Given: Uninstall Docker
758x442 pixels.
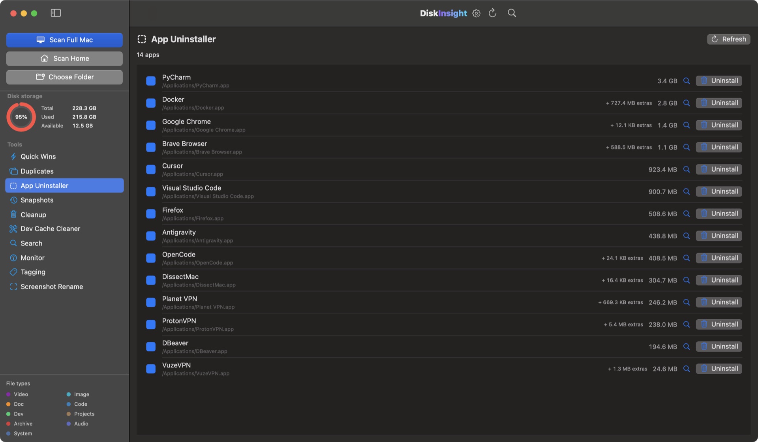Looking at the screenshot, I should click(x=719, y=103).
